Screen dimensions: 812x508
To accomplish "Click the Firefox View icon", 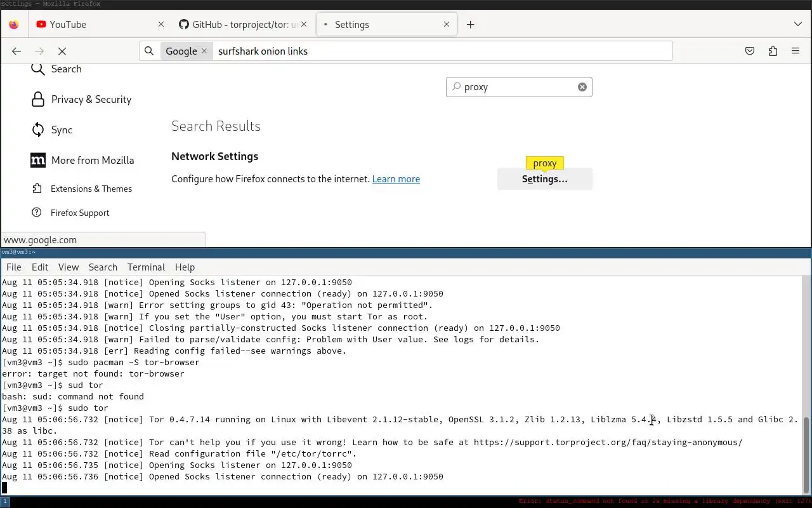I will point(14,25).
